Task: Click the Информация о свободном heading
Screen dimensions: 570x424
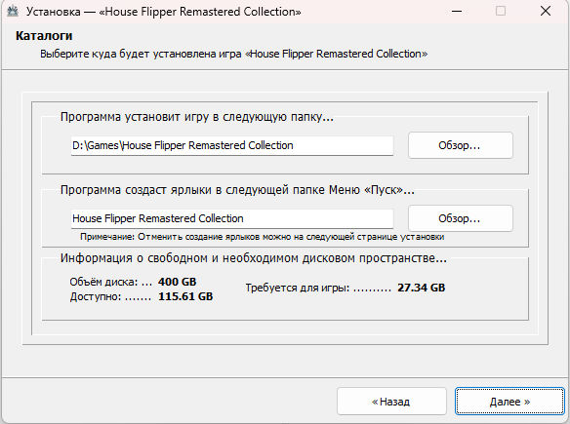Action: [254, 258]
